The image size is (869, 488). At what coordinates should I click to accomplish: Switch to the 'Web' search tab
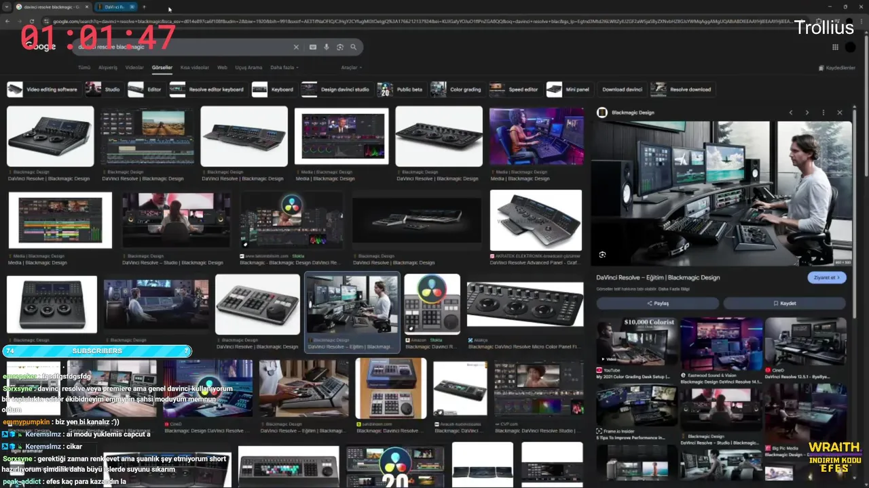tap(222, 68)
